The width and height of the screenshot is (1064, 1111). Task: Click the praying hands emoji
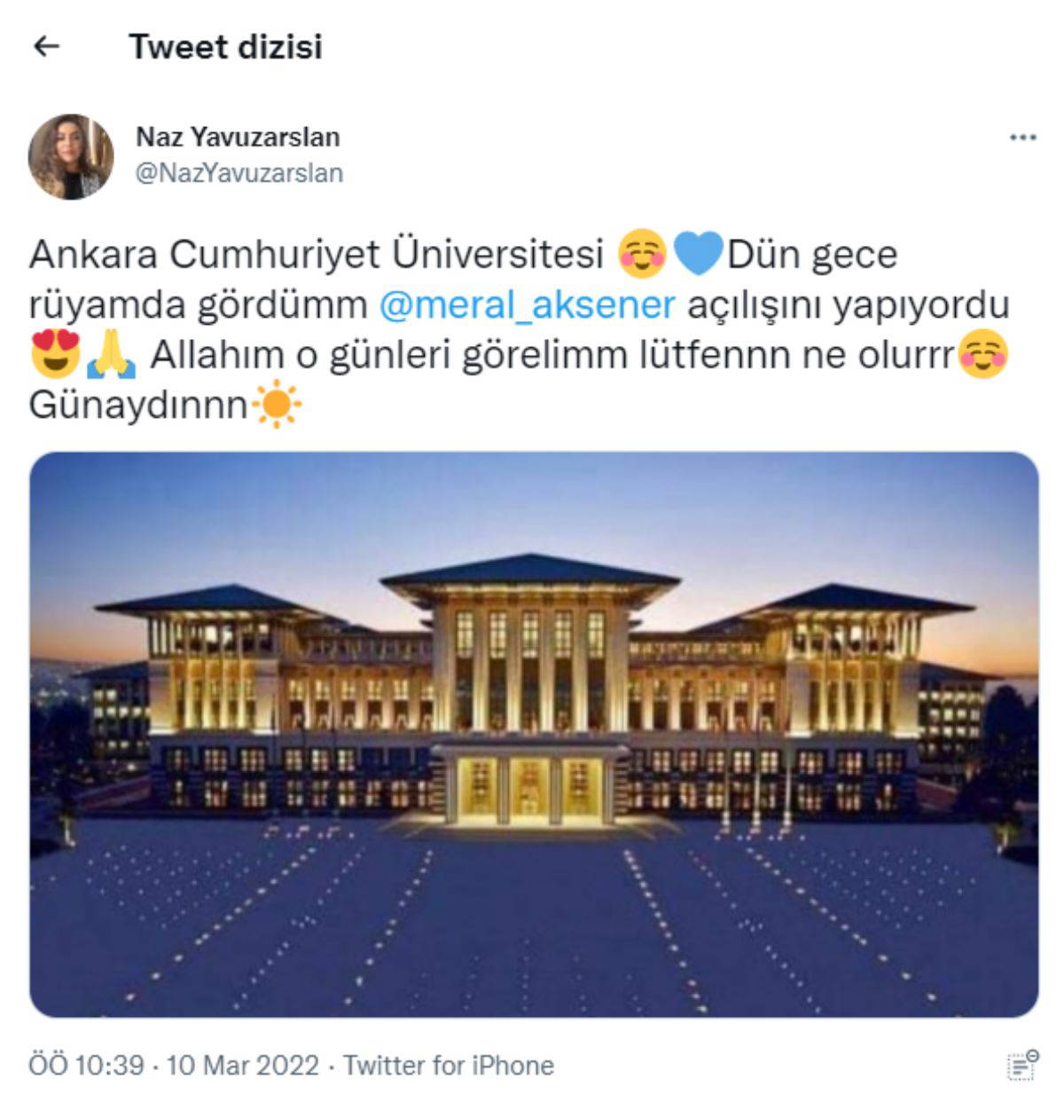(112, 355)
